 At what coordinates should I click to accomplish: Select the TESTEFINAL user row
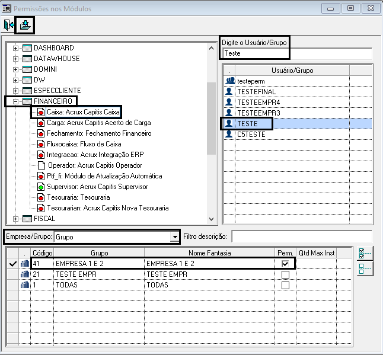coord(298,91)
